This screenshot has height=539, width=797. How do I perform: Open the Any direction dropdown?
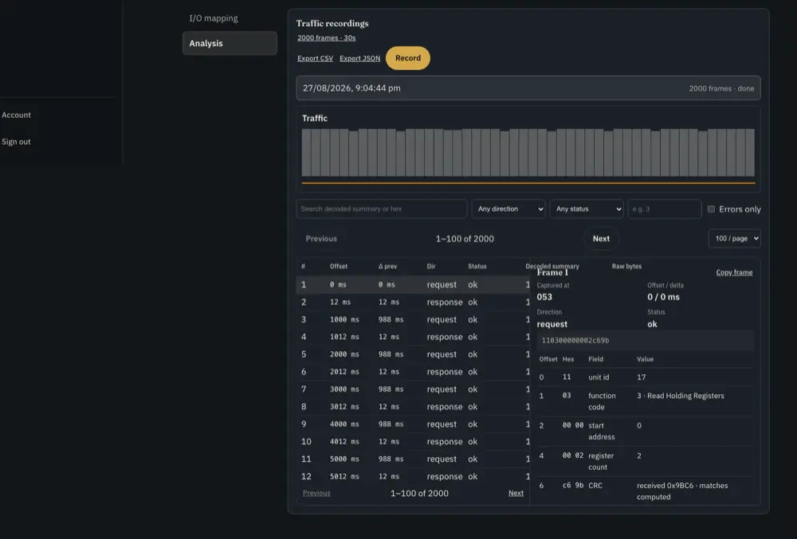click(508, 209)
